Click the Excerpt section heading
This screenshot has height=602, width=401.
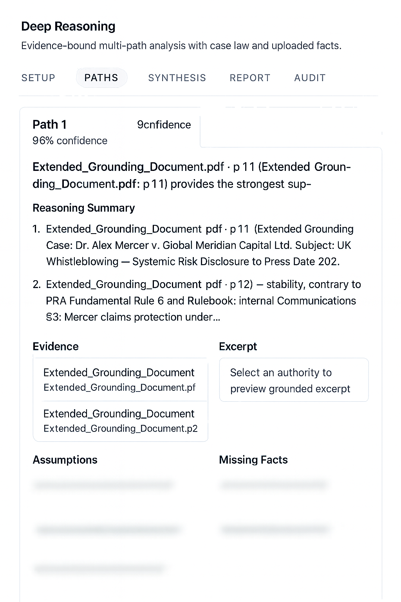click(x=238, y=346)
